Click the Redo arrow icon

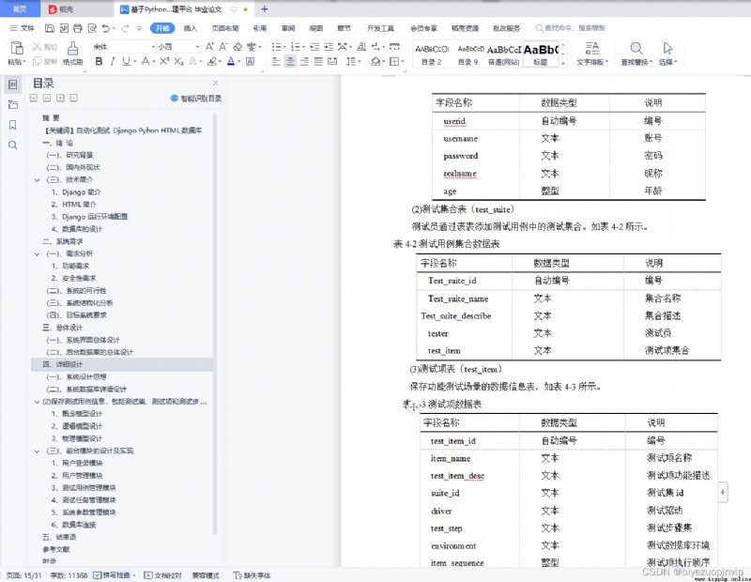click(x=125, y=28)
